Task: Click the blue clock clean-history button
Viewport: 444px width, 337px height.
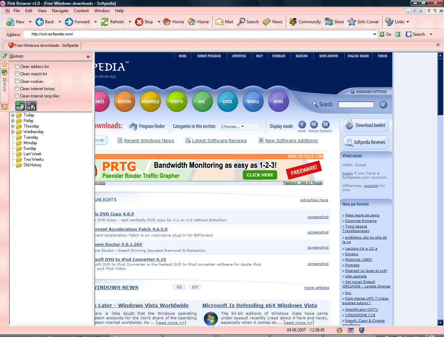Action: [20, 106]
